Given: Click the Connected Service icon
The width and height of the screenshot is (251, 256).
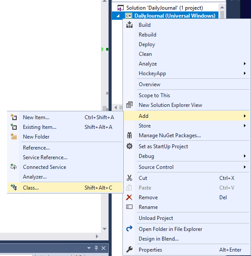Looking at the screenshot, I should [14, 167].
